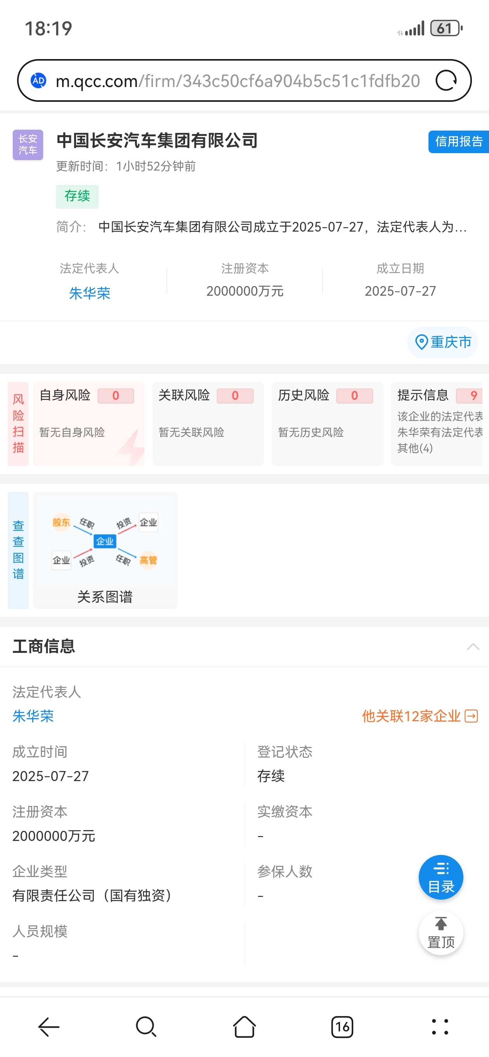
Task: Tap the header 成立日期 2025-07-27 value
Action: click(x=400, y=291)
